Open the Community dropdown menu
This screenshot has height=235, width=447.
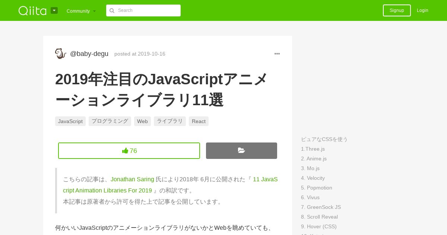click(x=81, y=11)
